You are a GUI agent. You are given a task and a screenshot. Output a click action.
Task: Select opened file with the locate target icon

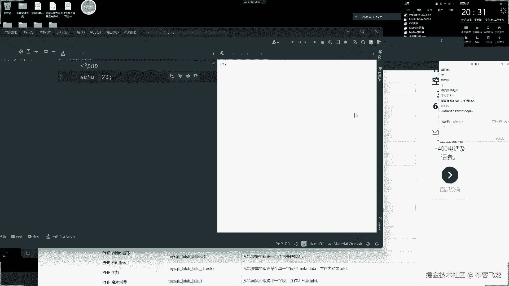pyautogui.click(x=21, y=51)
